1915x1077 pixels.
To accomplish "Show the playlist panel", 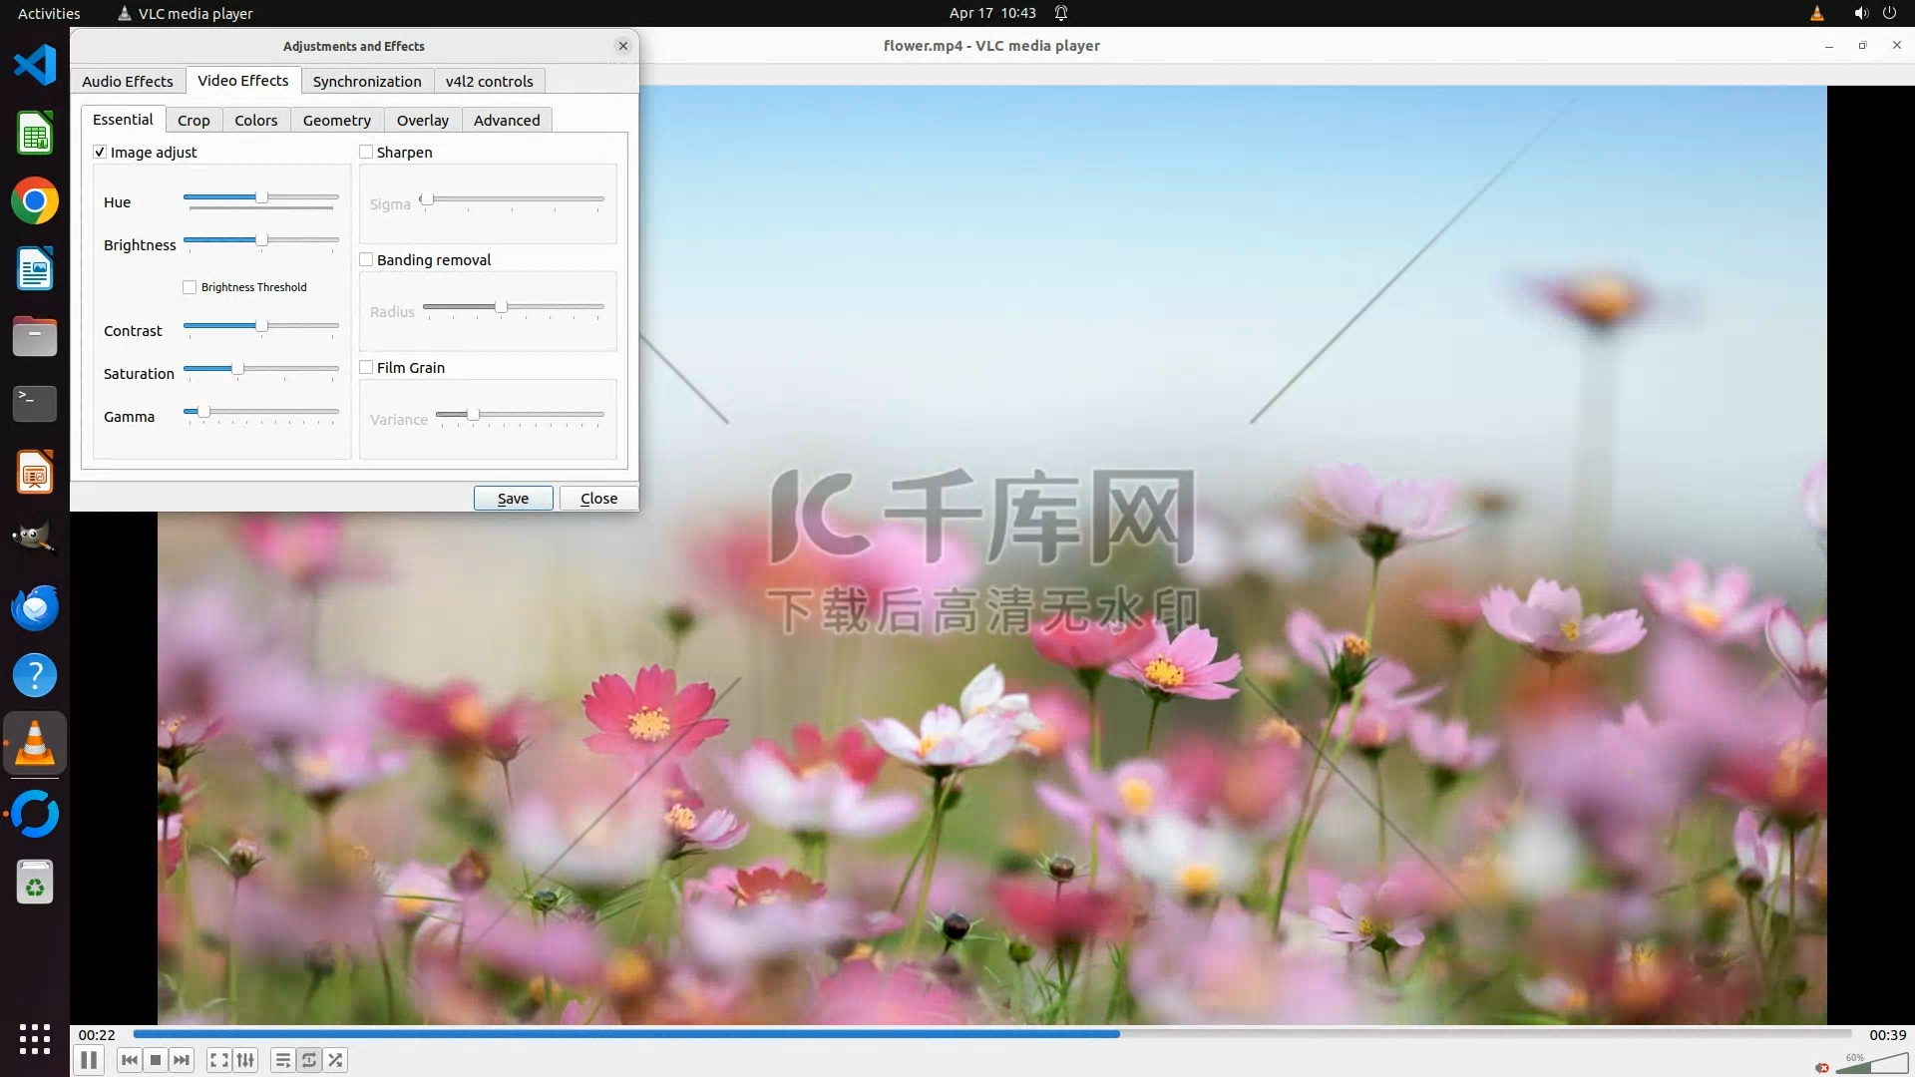I will (x=283, y=1060).
